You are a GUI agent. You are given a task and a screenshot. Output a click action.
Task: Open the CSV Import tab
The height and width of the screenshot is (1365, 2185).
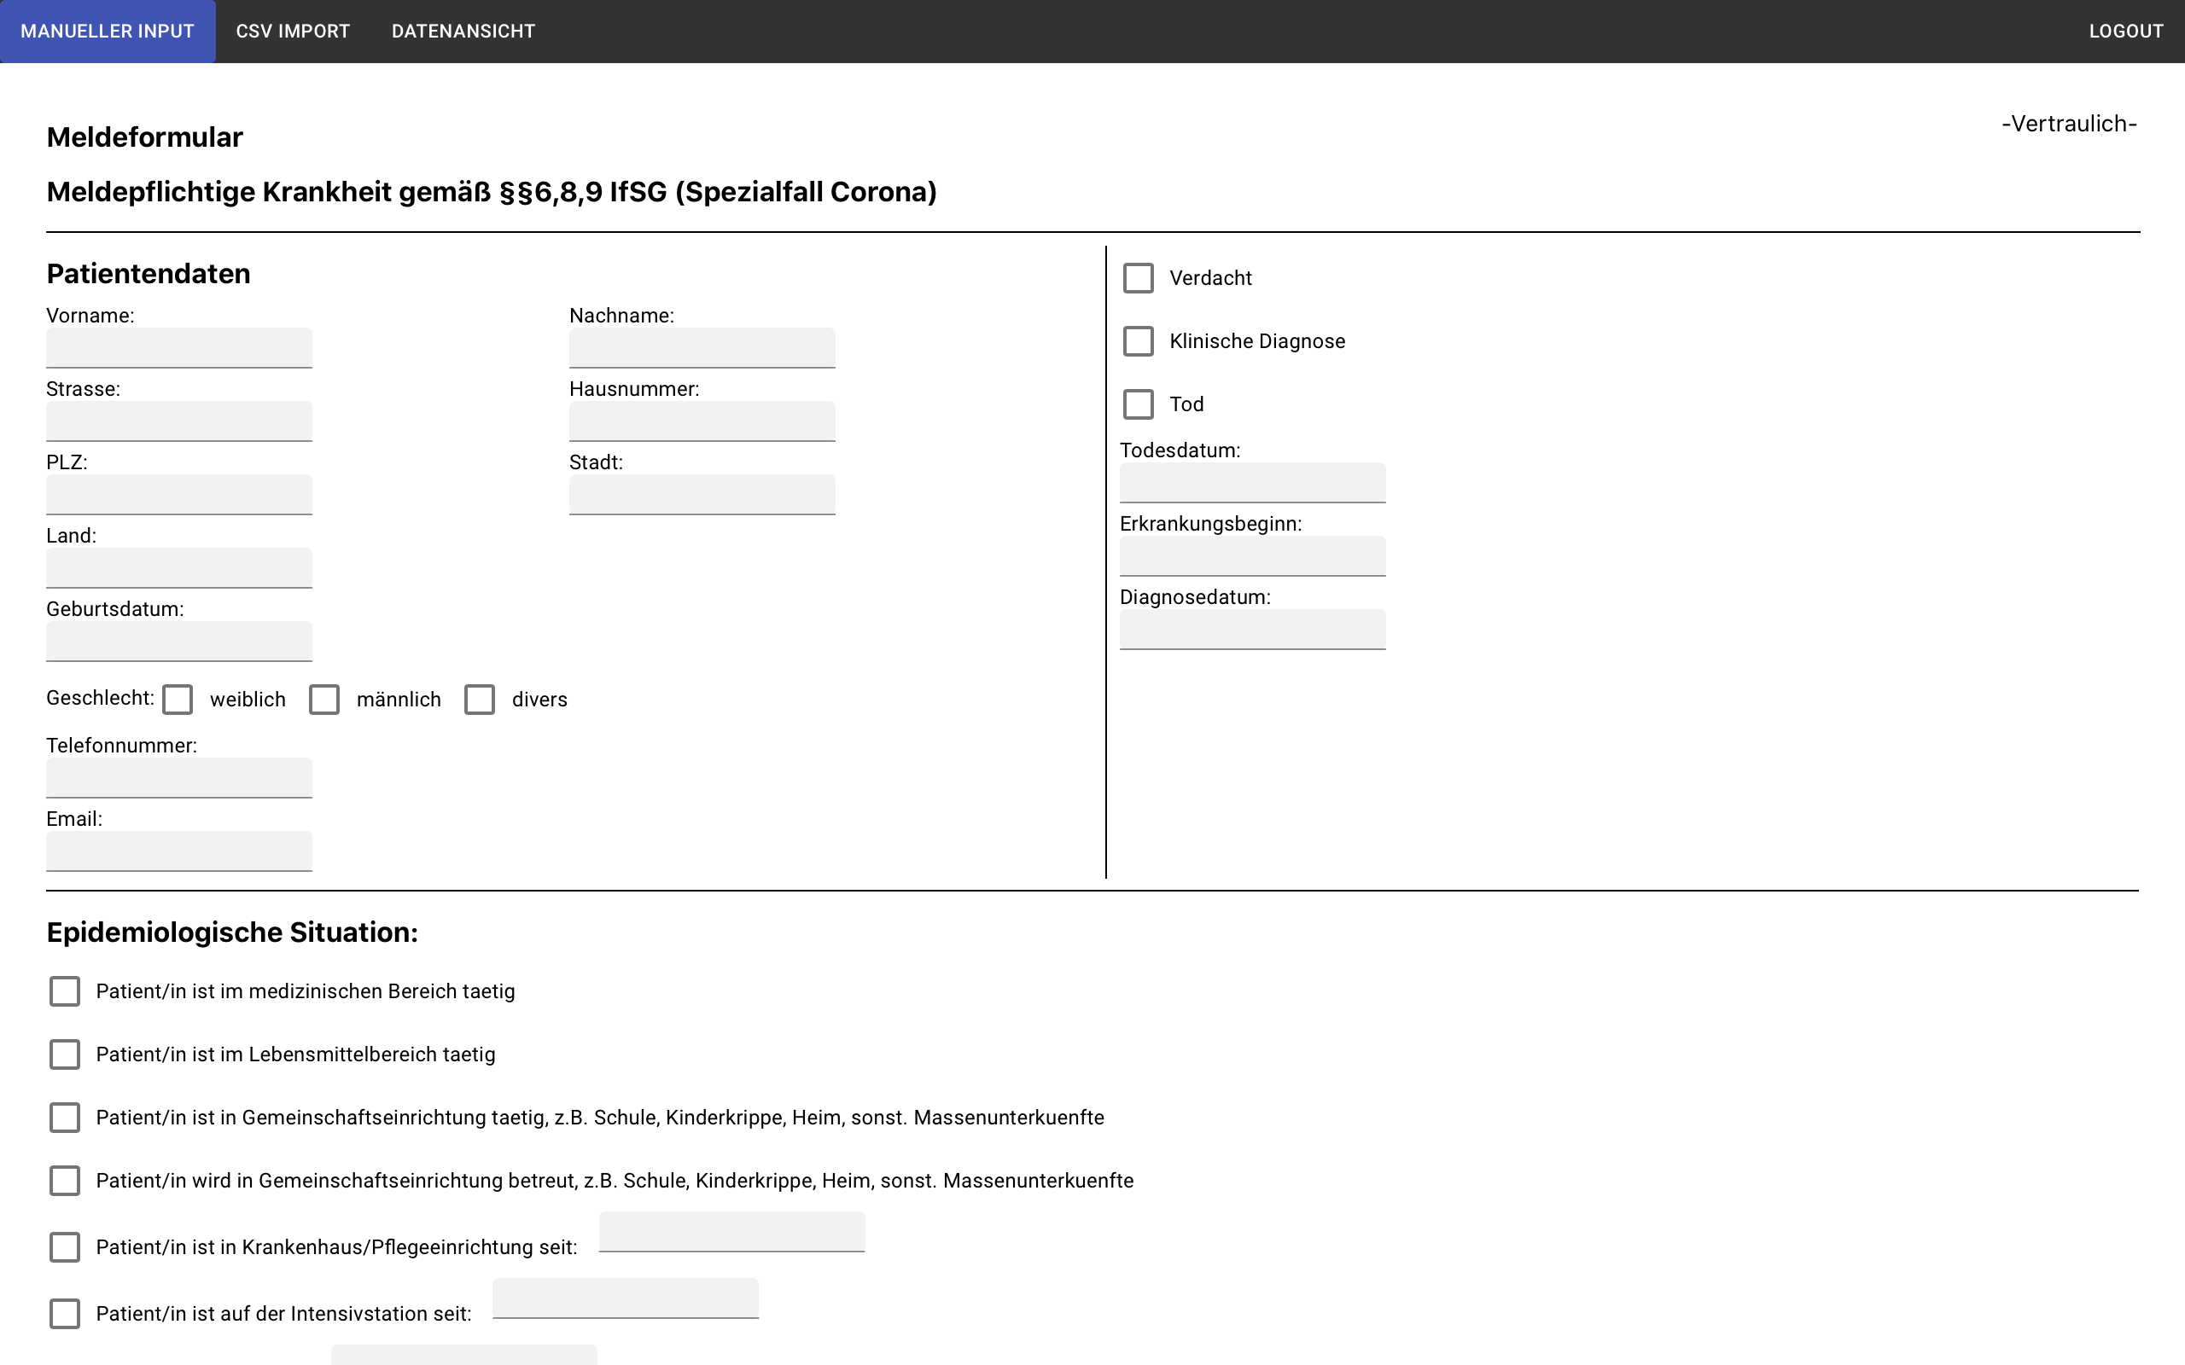pyautogui.click(x=293, y=32)
